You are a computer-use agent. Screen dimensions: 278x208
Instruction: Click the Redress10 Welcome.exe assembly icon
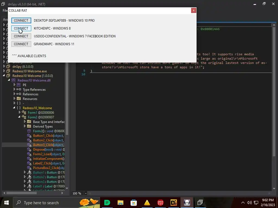pos(8,71)
